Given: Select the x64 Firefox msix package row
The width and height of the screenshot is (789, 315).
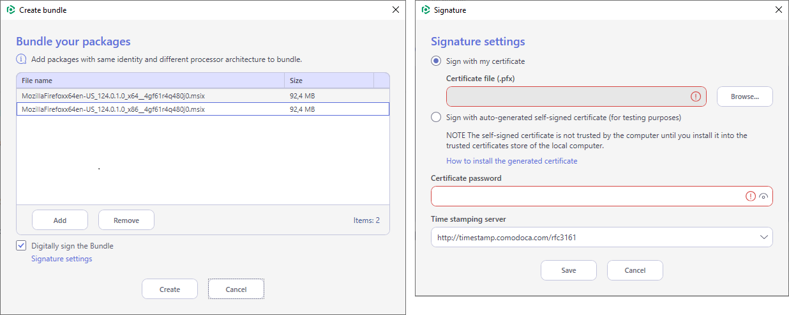Looking at the screenshot, I should pyautogui.click(x=203, y=96).
